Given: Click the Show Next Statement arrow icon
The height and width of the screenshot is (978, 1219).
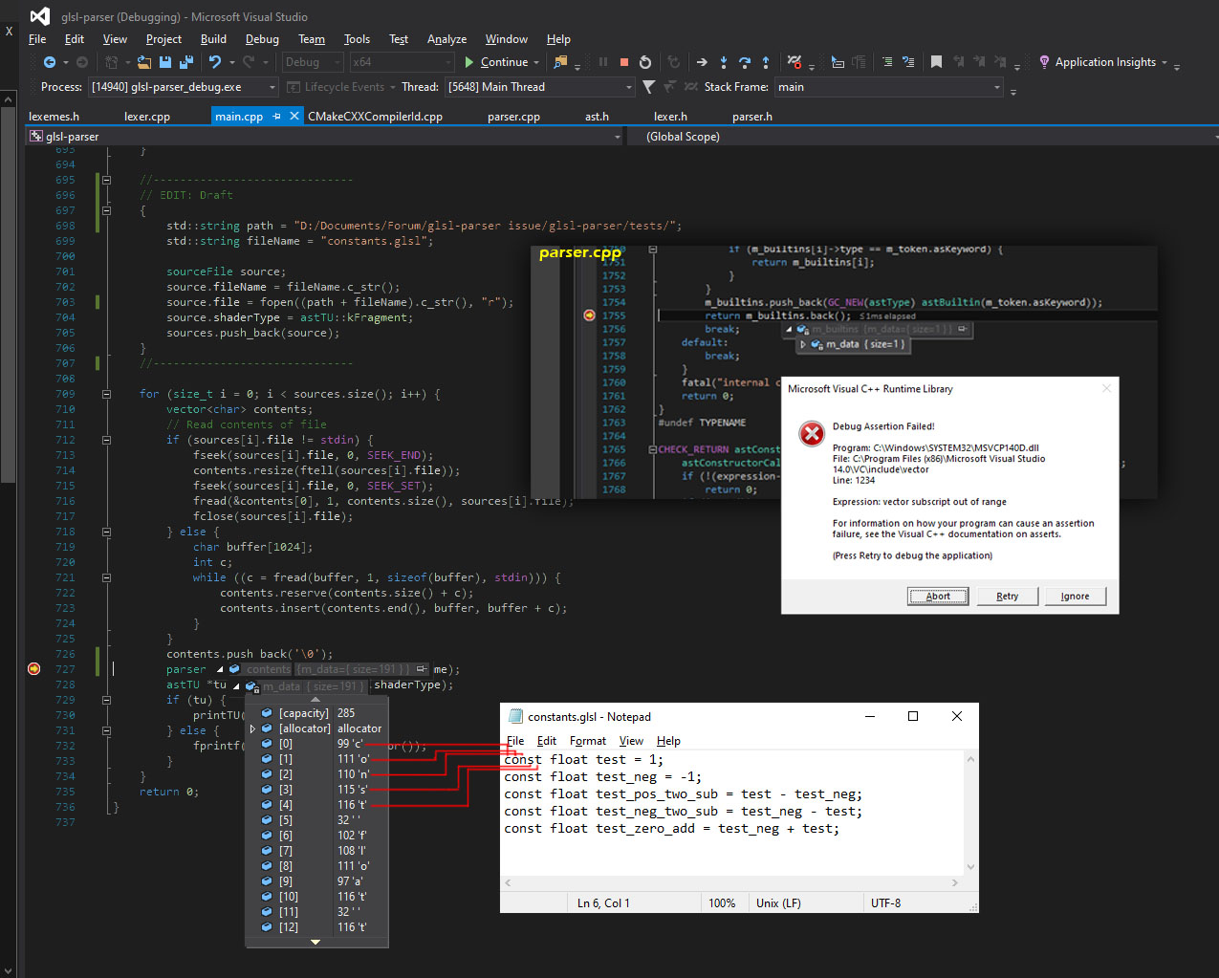Looking at the screenshot, I should [x=702, y=62].
